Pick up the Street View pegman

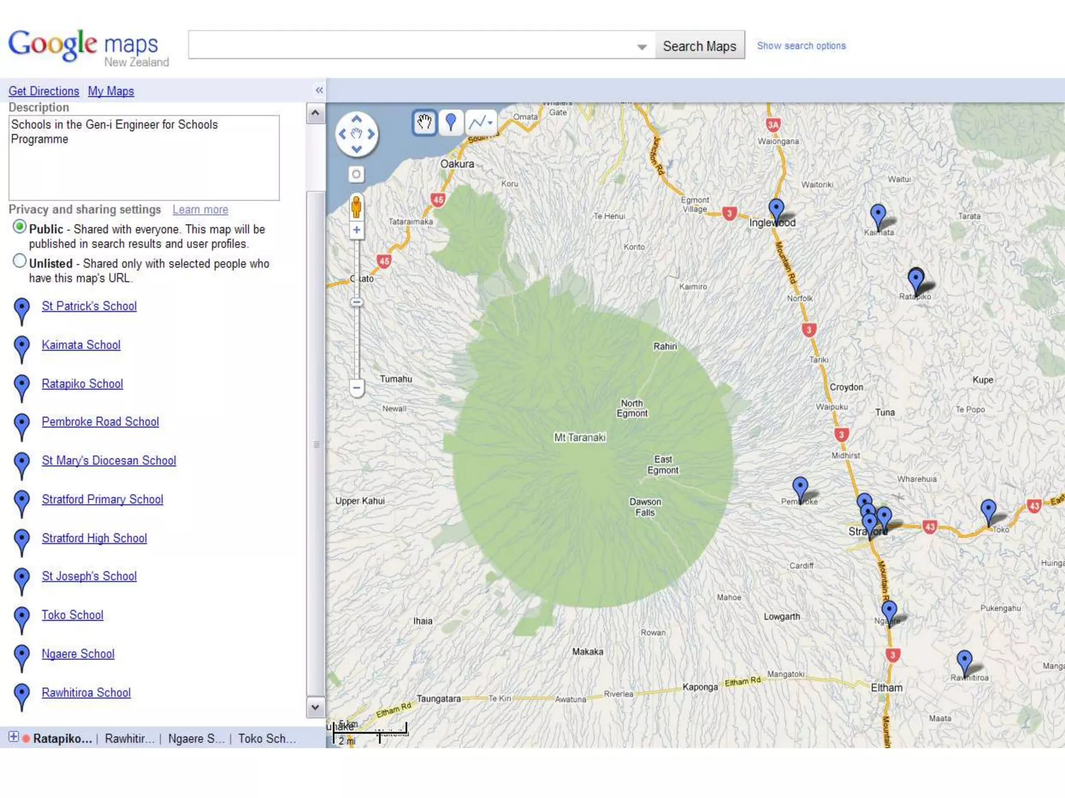click(356, 207)
